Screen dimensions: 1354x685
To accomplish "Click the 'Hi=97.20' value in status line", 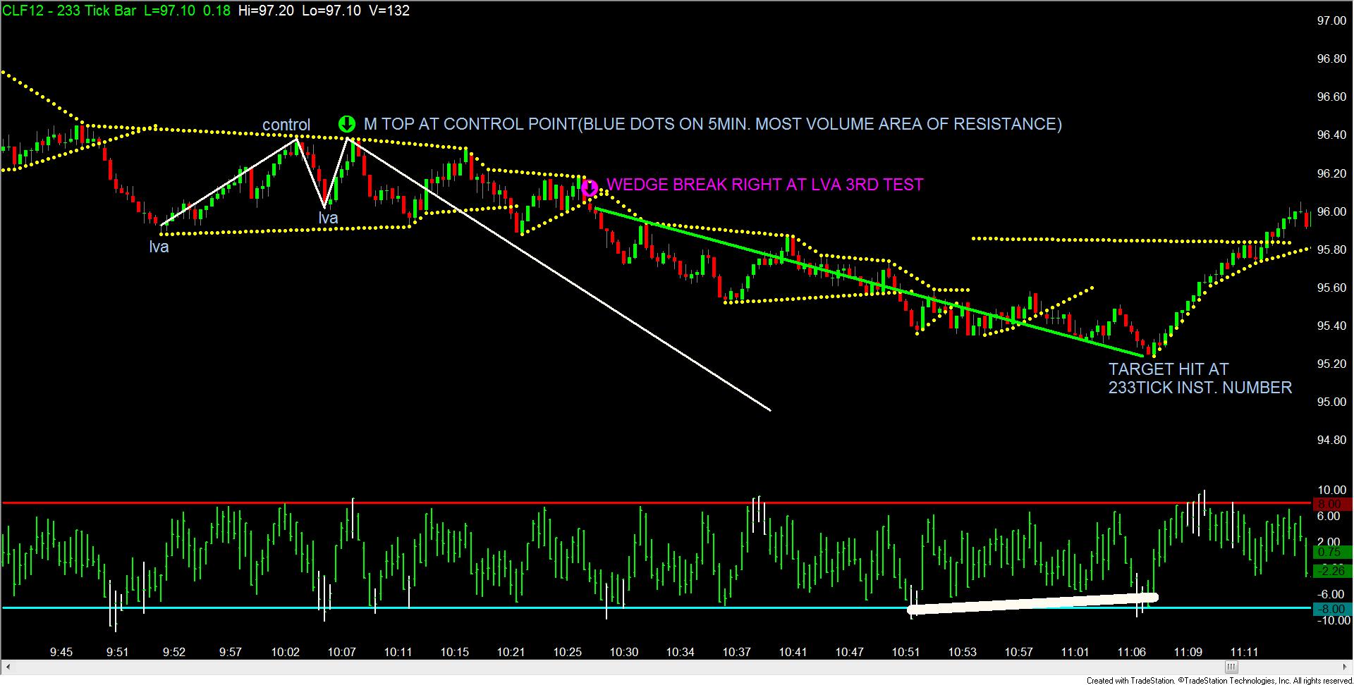I will [x=266, y=11].
